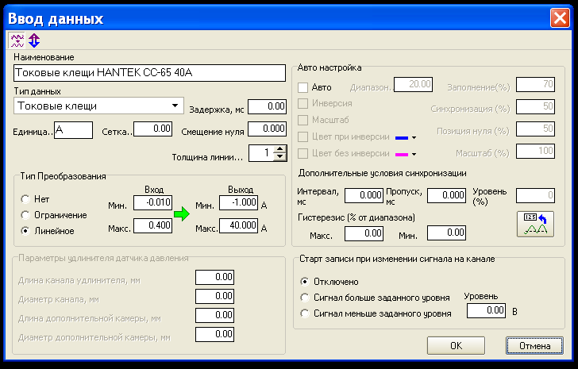578x369 pixels.
Task: Select the Ограничение radio button
Action: click(25, 215)
